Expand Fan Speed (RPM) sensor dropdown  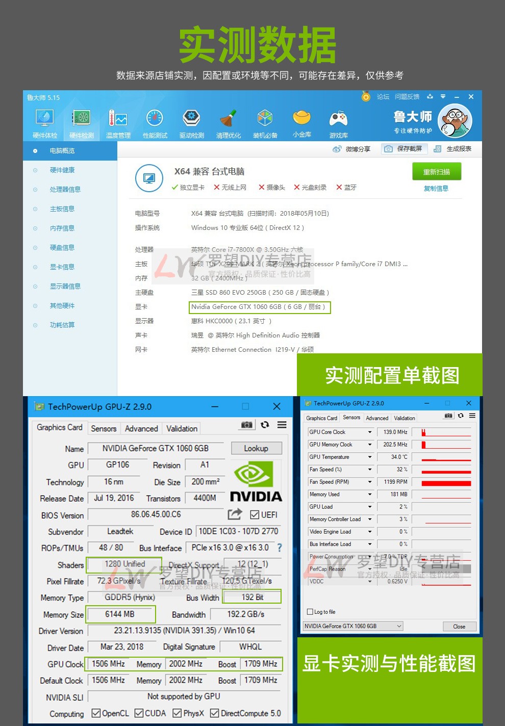pyautogui.click(x=370, y=482)
